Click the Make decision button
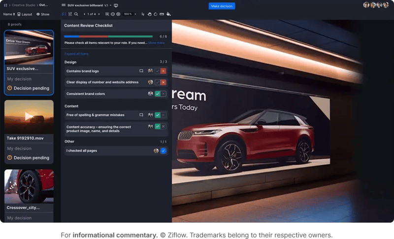The image size is (394, 239). 222,6
